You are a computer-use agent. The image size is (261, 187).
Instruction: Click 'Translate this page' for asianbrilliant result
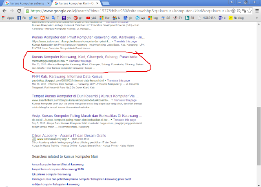point(125,100)
